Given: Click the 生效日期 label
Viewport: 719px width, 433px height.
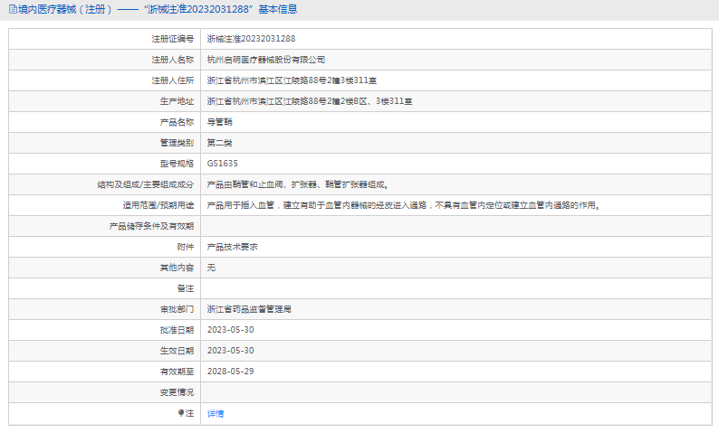Looking at the screenshot, I should point(177,351).
